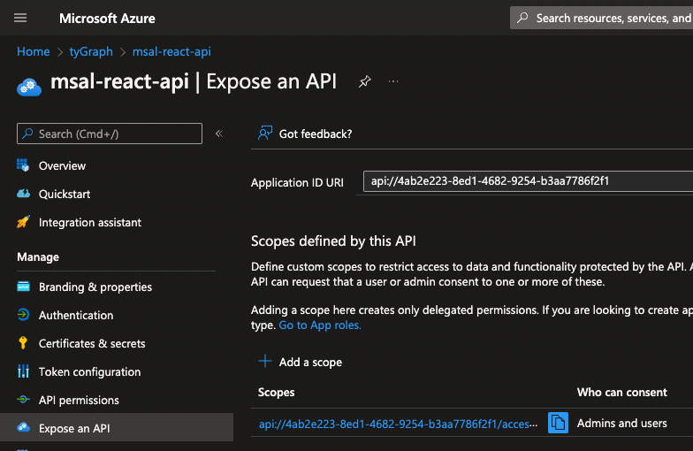Focus the sidebar Search (Cmd+/) field
The width and height of the screenshot is (693, 451).
click(110, 134)
